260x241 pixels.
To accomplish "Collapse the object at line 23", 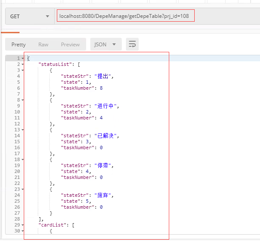I will 23,189.
